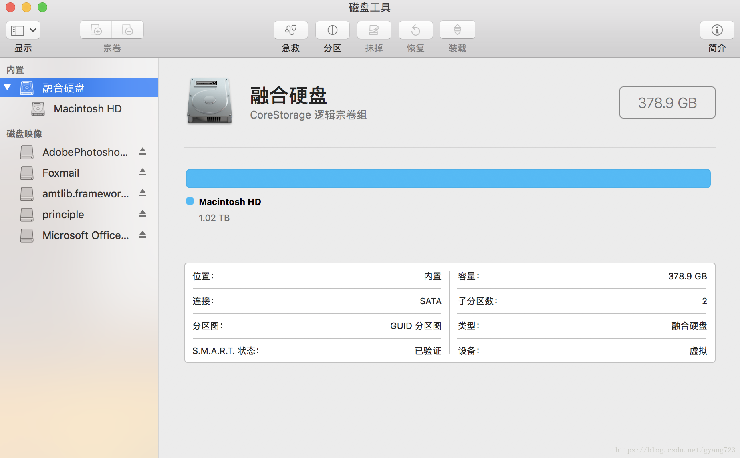Click the GUID 分区图 value
740x458 pixels.
point(415,326)
